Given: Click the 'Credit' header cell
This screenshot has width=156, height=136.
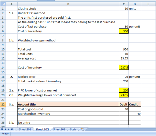Looking at the screenshot, I should click(135, 104).
